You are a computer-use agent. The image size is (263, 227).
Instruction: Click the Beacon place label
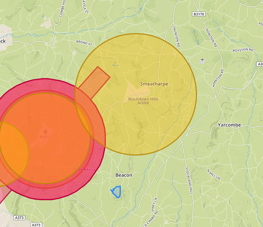coord(124,175)
